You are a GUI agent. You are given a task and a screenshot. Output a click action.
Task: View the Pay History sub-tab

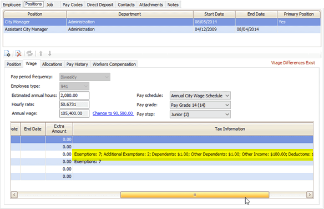(77, 64)
